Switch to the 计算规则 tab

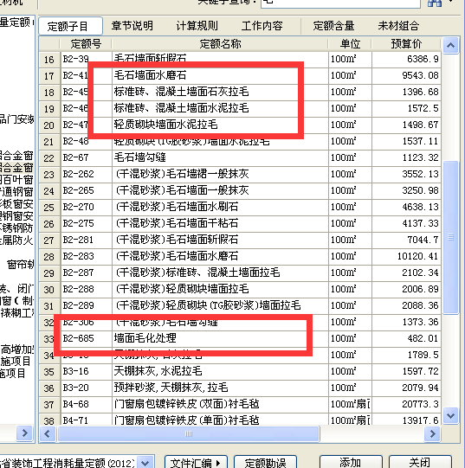click(x=197, y=26)
